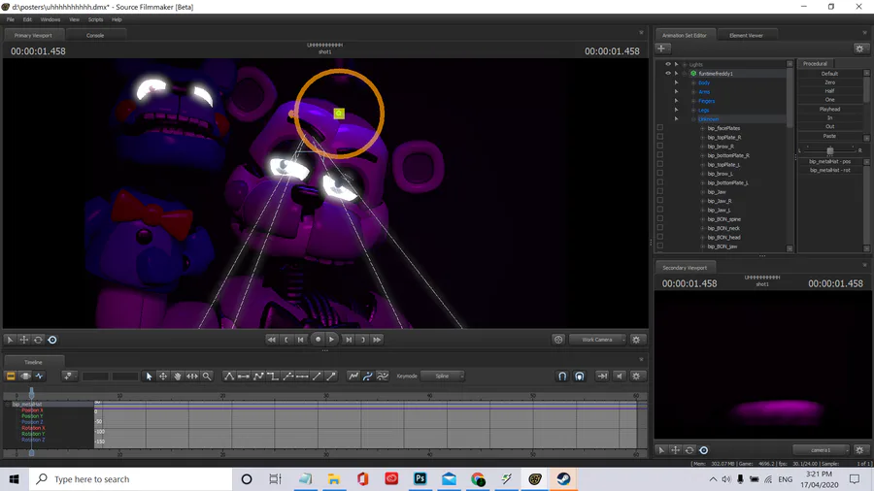Click the timeline playhead marker
Image resolution: width=874 pixels, height=491 pixels.
click(x=32, y=392)
